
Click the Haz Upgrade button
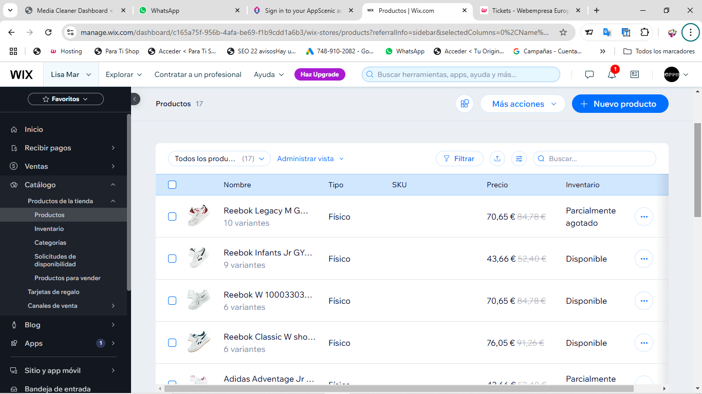pyautogui.click(x=320, y=74)
